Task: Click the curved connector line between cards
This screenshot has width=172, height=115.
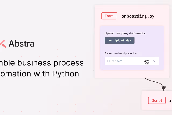Action: pyautogui.click(x=153, y=81)
